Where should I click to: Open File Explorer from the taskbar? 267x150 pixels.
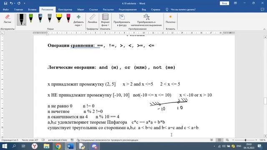[46, 146]
